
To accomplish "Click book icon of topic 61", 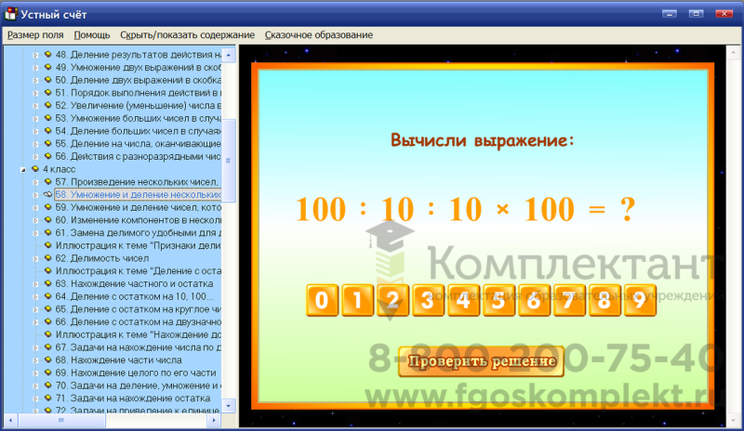I will pos(48,232).
